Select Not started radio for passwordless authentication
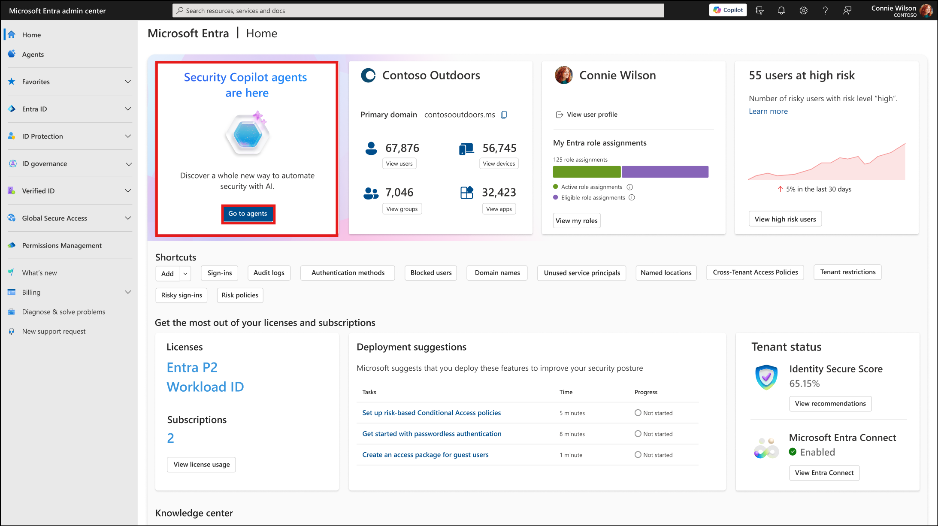Screen dimensions: 938x526 [638, 434]
